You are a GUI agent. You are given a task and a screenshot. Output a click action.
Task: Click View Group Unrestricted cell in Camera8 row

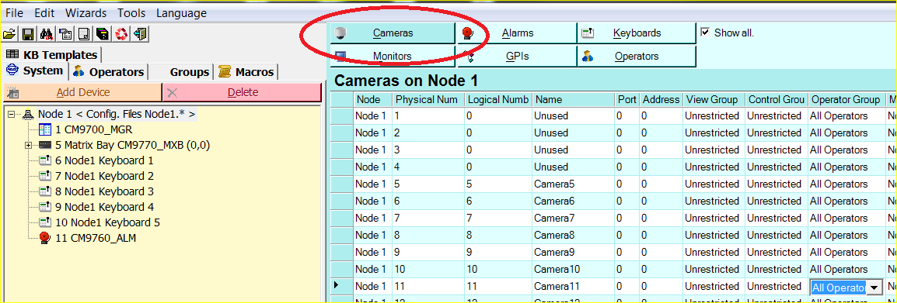[x=714, y=236]
